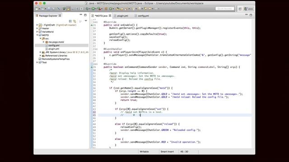289x162 pixels.
Task: Click Collapse All in Package Explorer
Action: click(70, 21)
